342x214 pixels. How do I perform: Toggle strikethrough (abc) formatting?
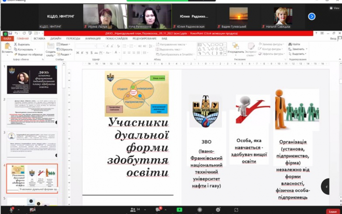(x=96, y=53)
